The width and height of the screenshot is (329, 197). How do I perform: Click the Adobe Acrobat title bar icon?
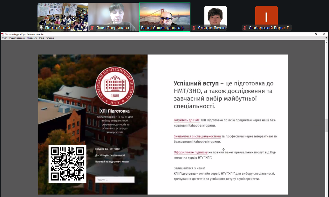(3, 34)
